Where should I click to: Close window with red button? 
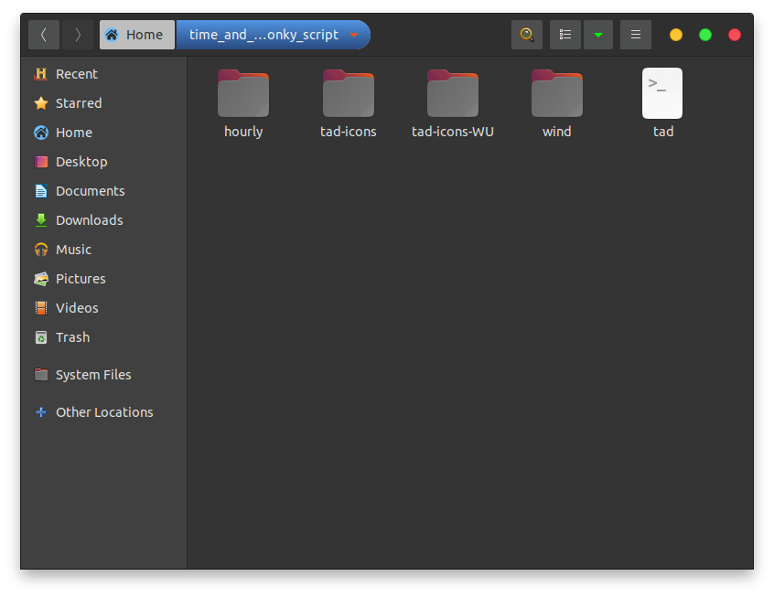(735, 35)
